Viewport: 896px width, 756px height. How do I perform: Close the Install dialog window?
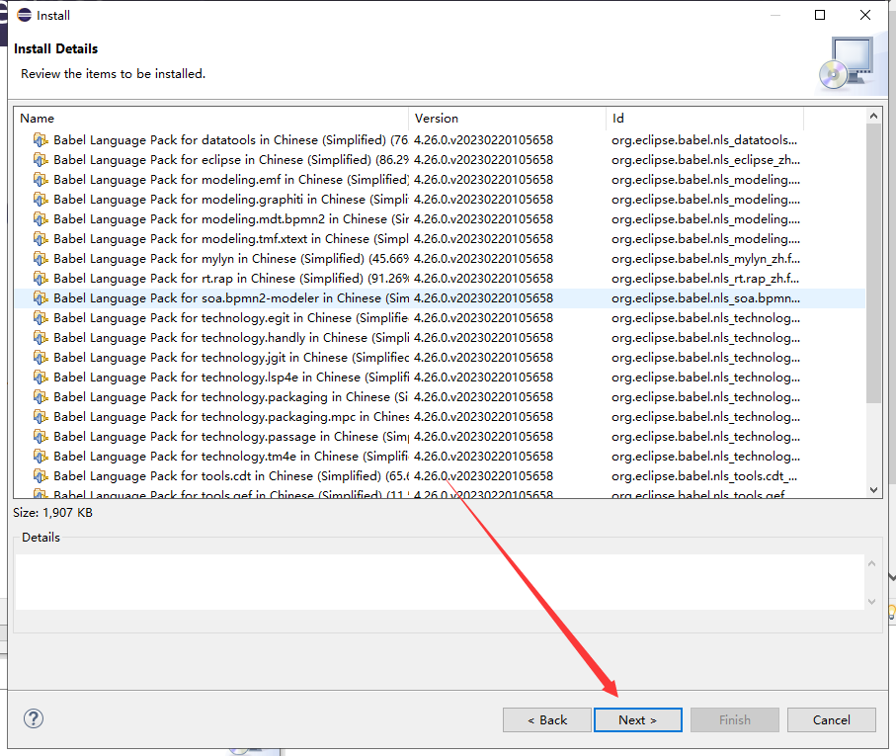coord(865,16)
